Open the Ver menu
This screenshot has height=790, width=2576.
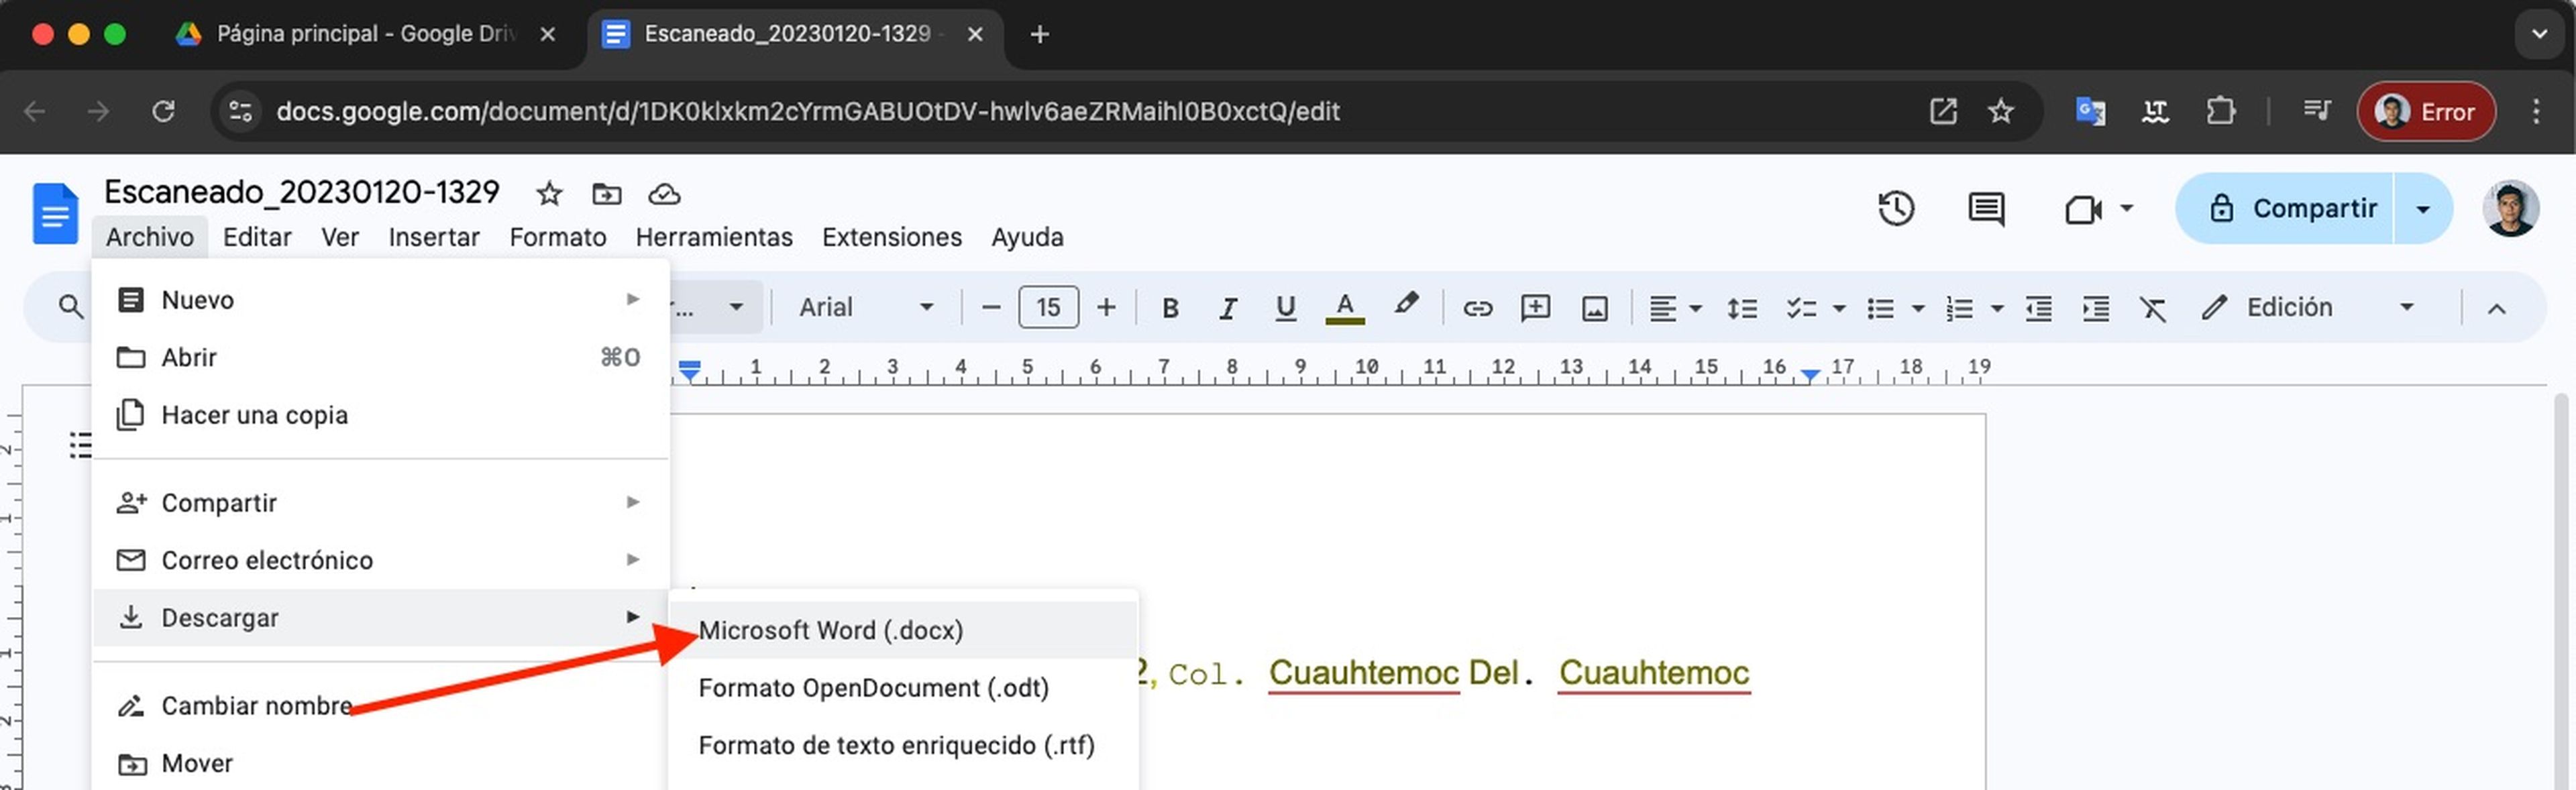[340, 237]
